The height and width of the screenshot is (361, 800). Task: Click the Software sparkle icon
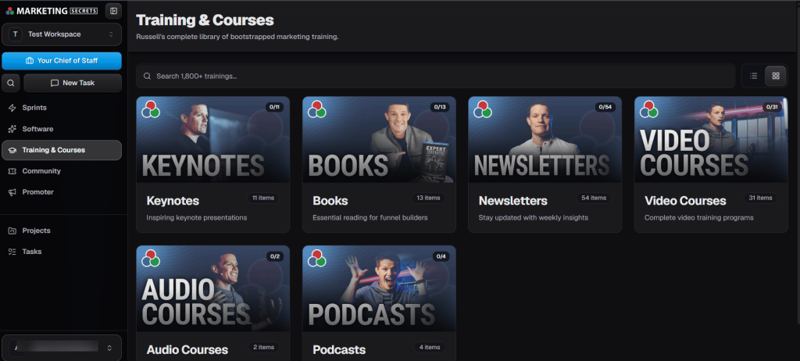[x=12, y=129]
